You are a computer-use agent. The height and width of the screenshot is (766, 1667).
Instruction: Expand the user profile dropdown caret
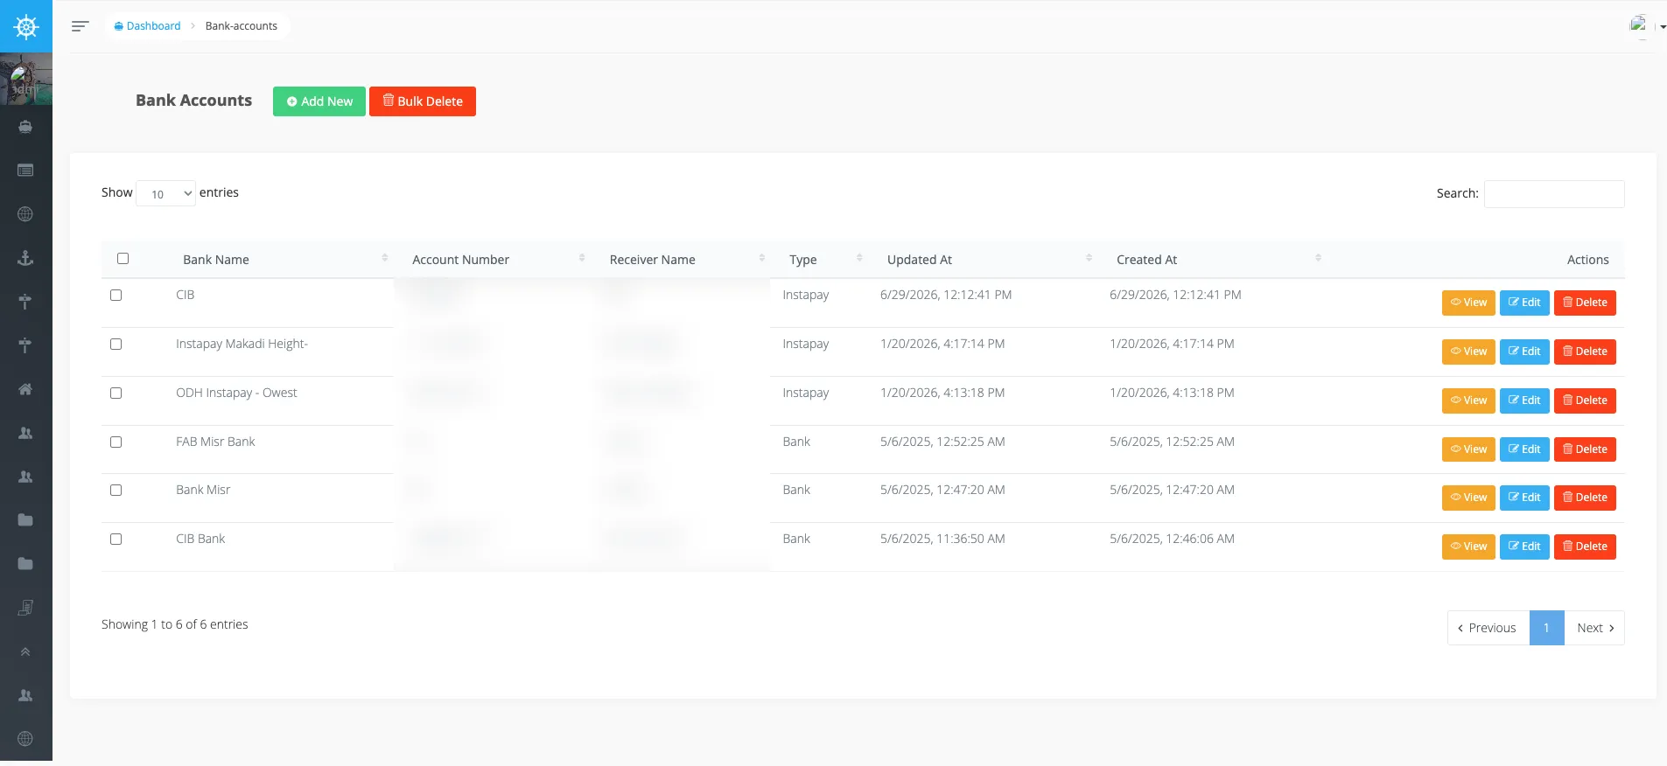click(1663, 27)
